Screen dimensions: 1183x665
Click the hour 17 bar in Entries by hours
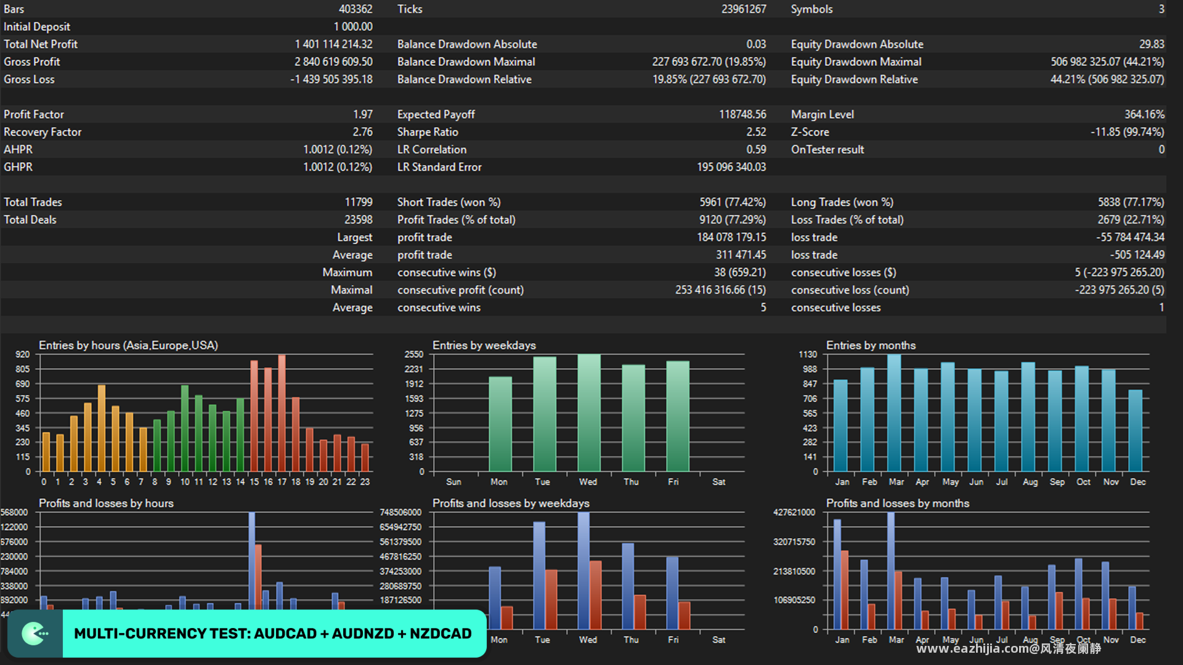tap(282, 413)
